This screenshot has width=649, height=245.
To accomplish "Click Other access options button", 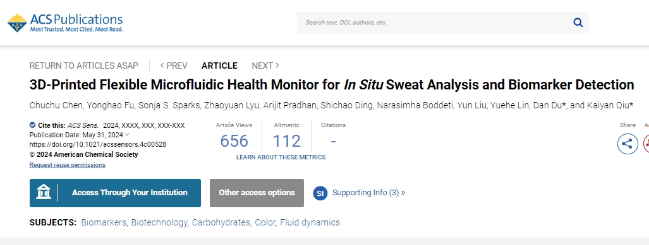I will 257,193.
